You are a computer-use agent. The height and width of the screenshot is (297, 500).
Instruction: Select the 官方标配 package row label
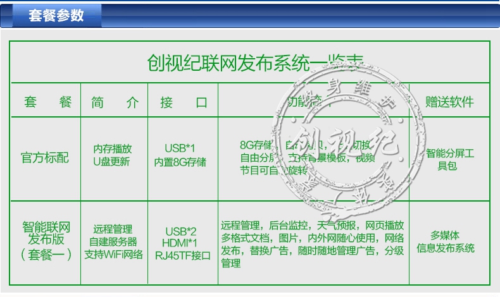46,156
